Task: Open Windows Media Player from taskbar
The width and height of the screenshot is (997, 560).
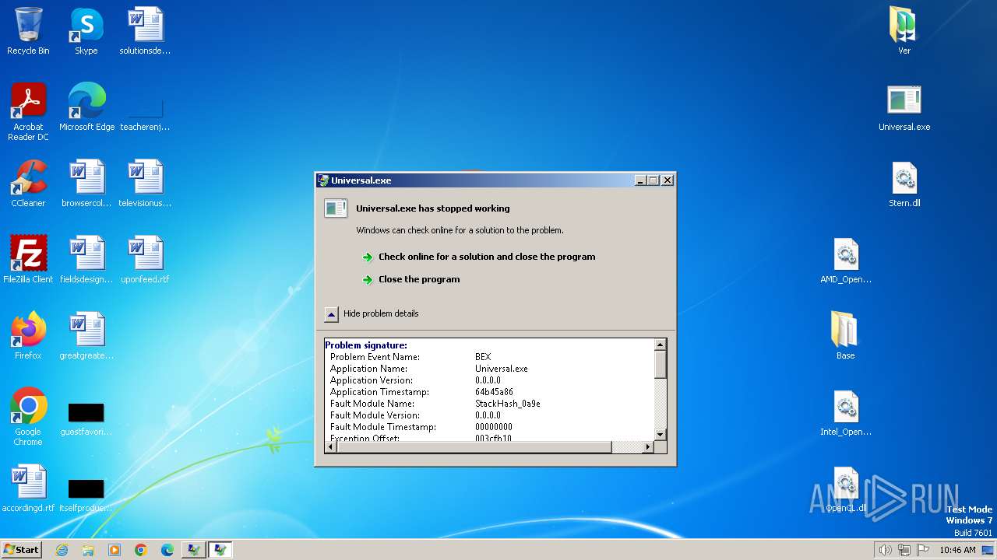Action: tap(114, 550)
